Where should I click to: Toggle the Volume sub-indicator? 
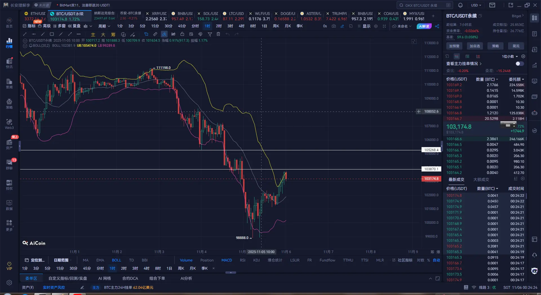pyautogui.click(x=186, y=260)
